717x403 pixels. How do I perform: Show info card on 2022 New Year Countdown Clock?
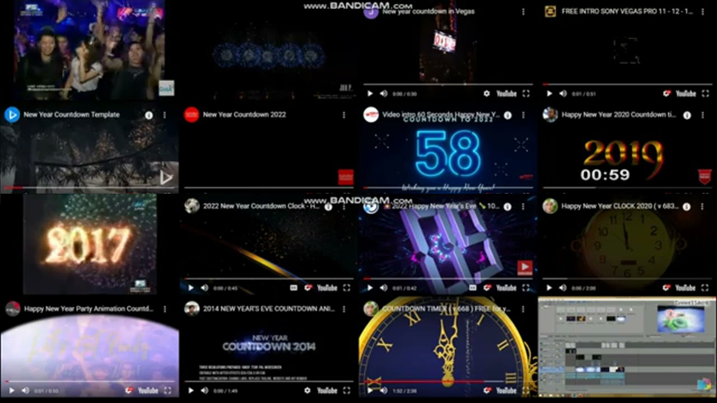328,207
